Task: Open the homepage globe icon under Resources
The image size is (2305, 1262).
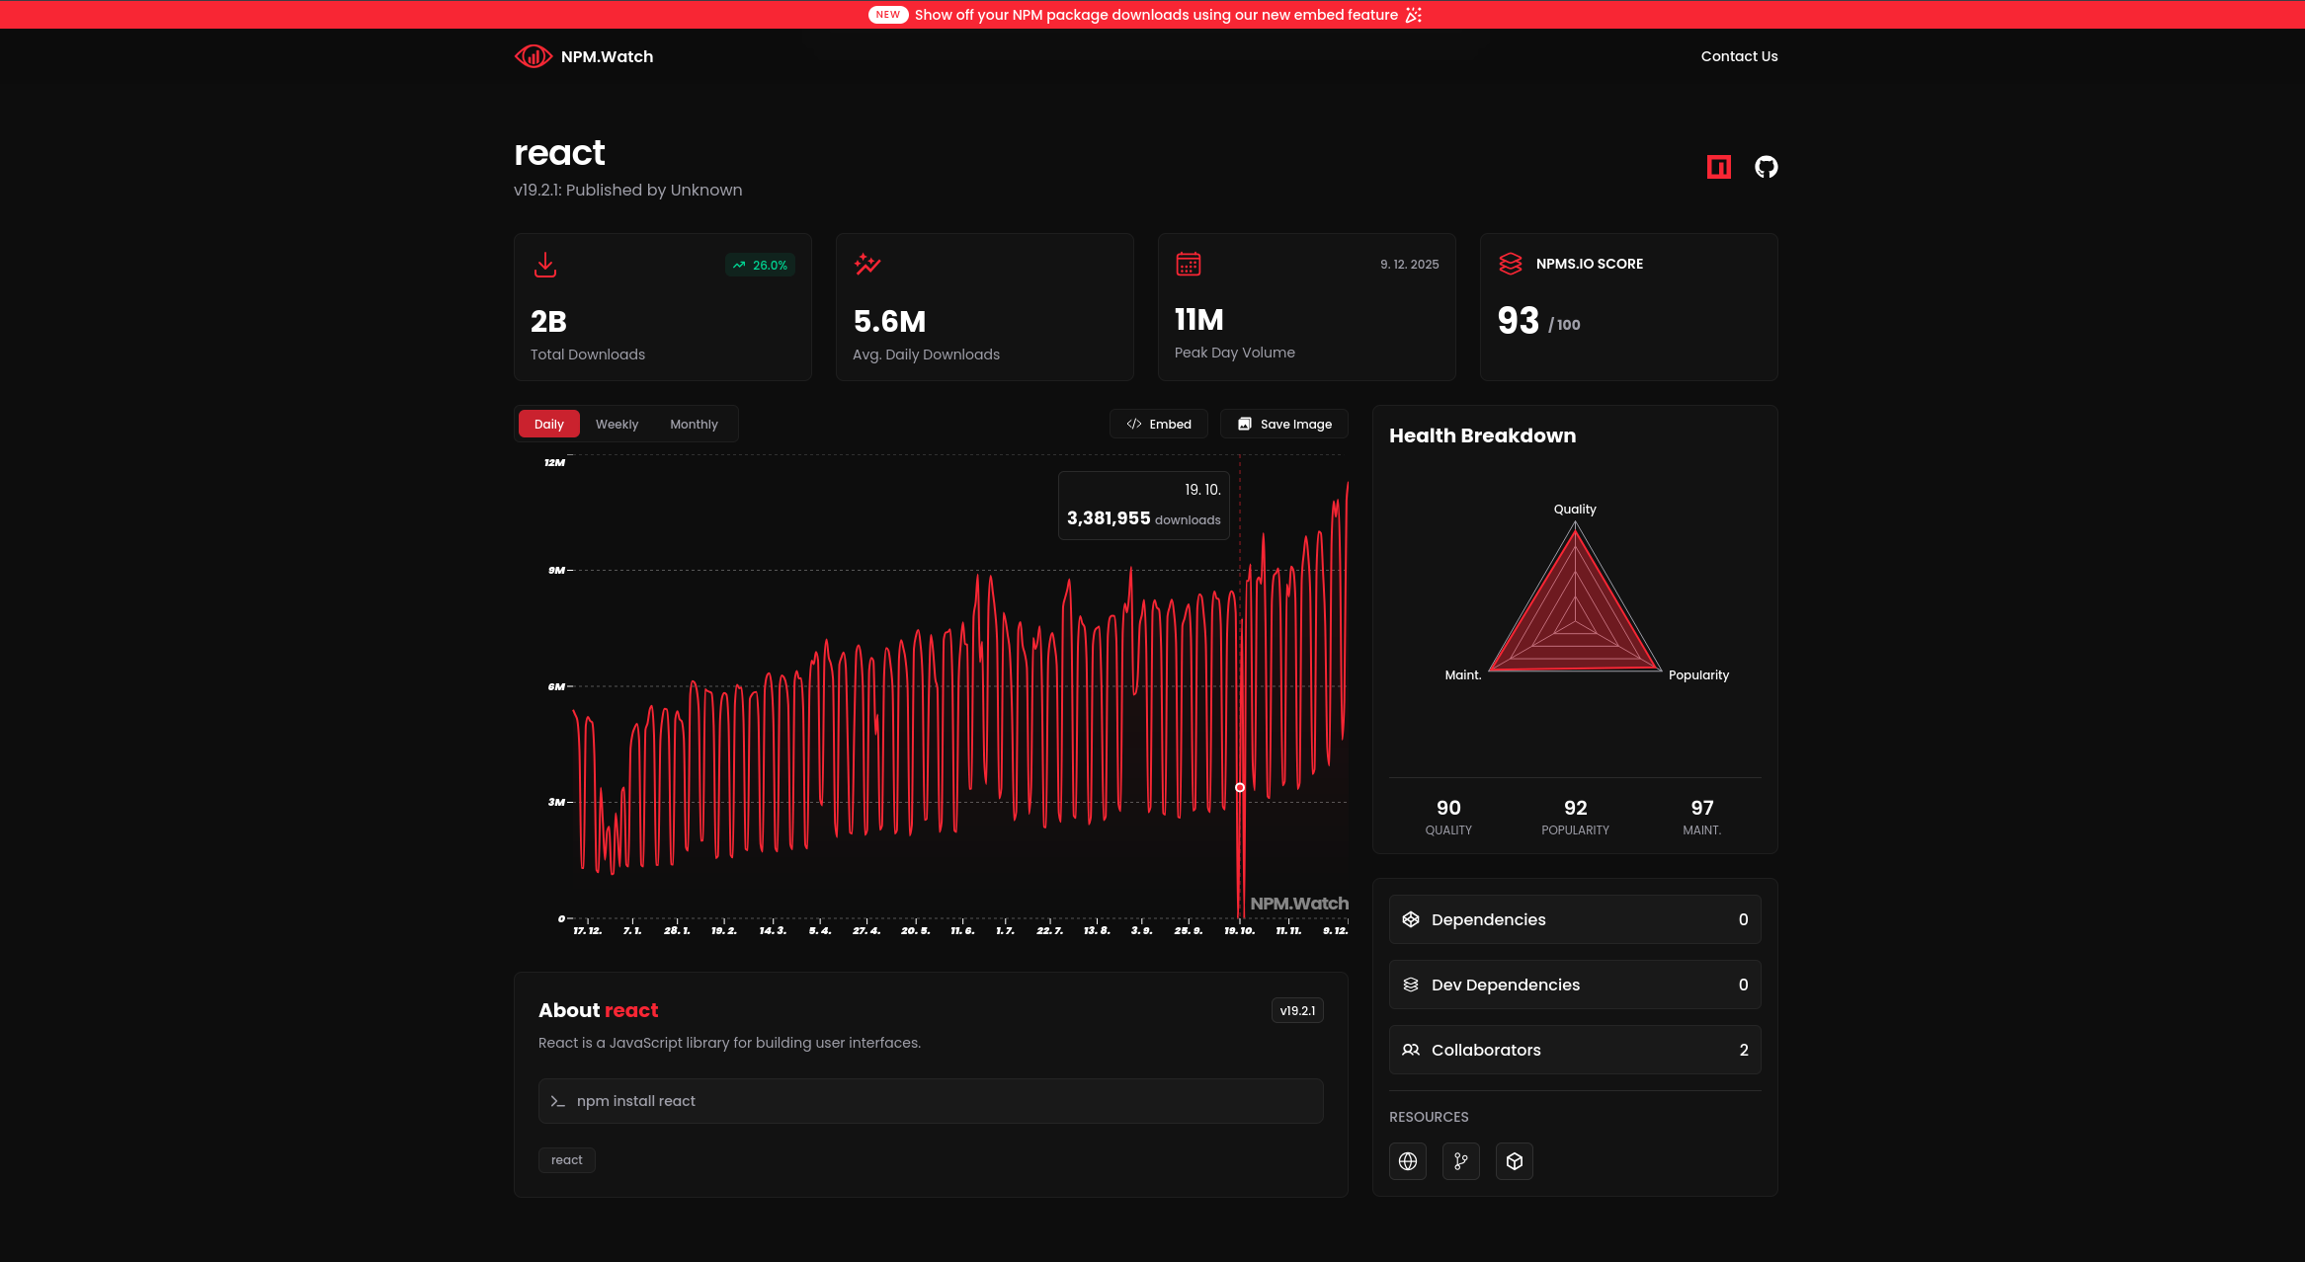Action: point(1408,1161)
